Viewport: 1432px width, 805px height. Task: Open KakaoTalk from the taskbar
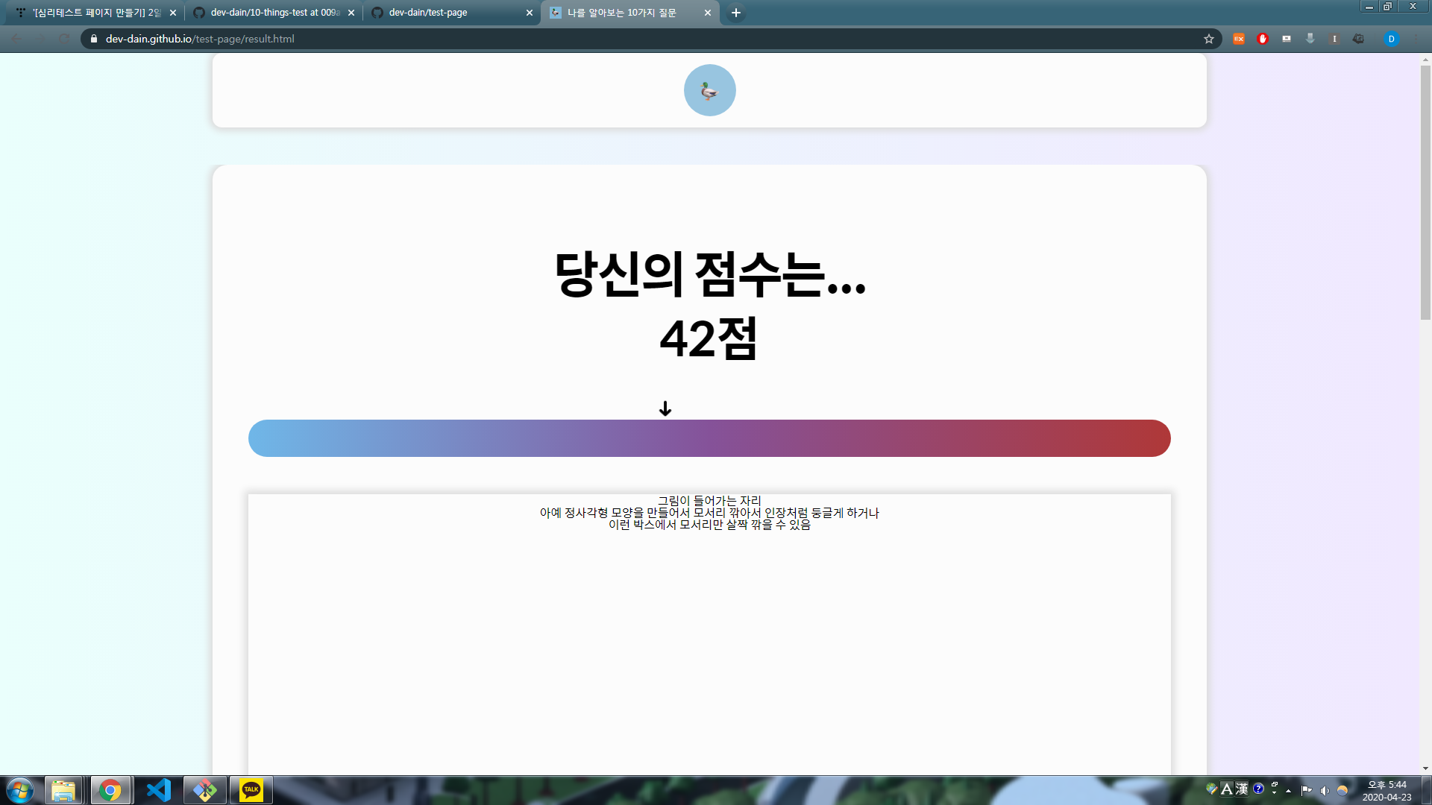251,790
